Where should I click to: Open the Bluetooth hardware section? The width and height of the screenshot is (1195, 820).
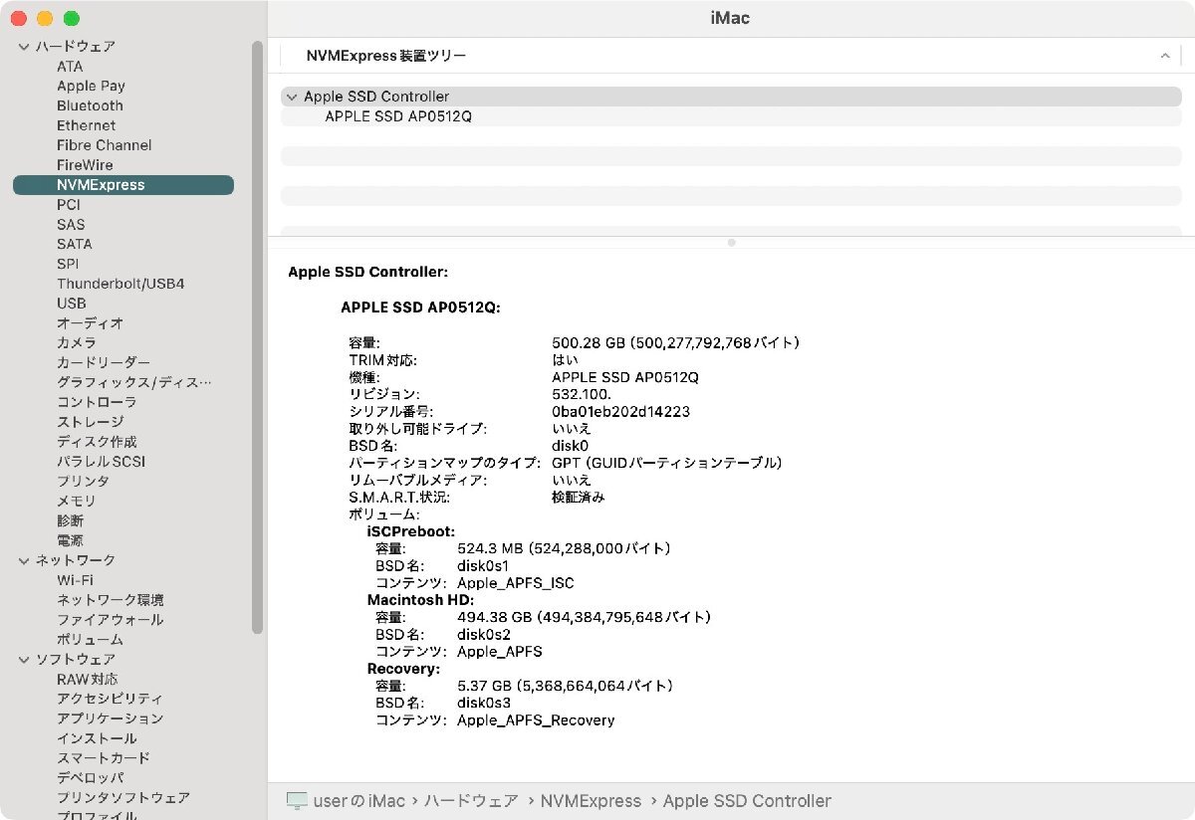pyautogui.click(x=89, y=105)
